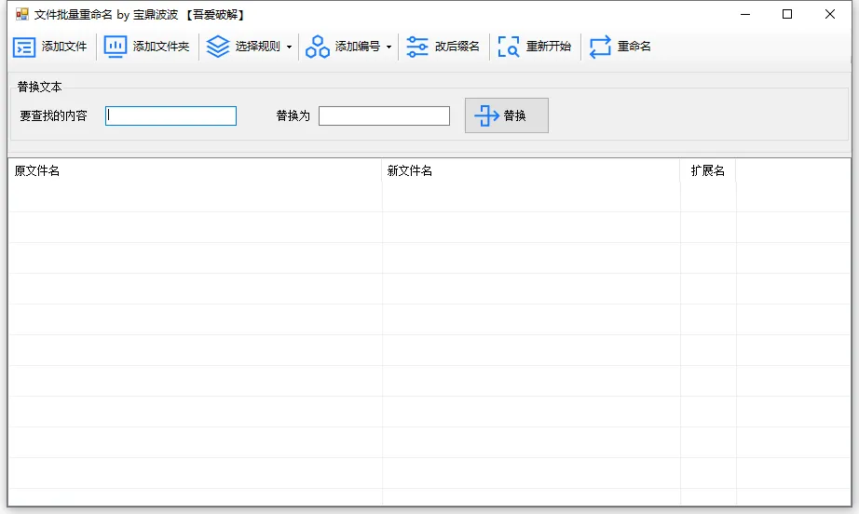Focus the 要查找的内容 input field
Screen dimensions: 859x514
tap(170, 116)
